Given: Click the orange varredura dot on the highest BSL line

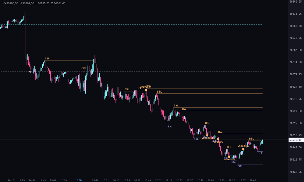Looking at the screenshot, I should point(146,90).
